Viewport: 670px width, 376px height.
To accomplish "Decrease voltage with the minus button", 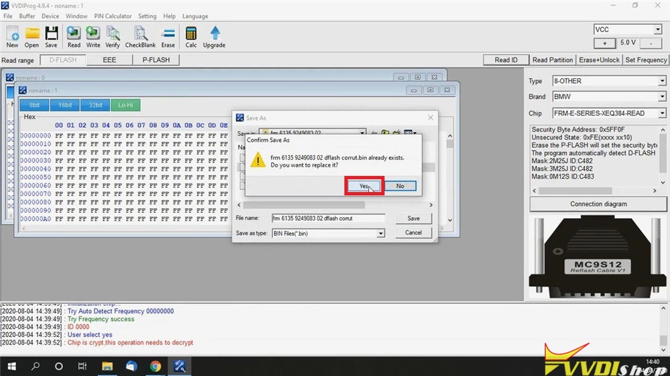I will pos(651,43).
